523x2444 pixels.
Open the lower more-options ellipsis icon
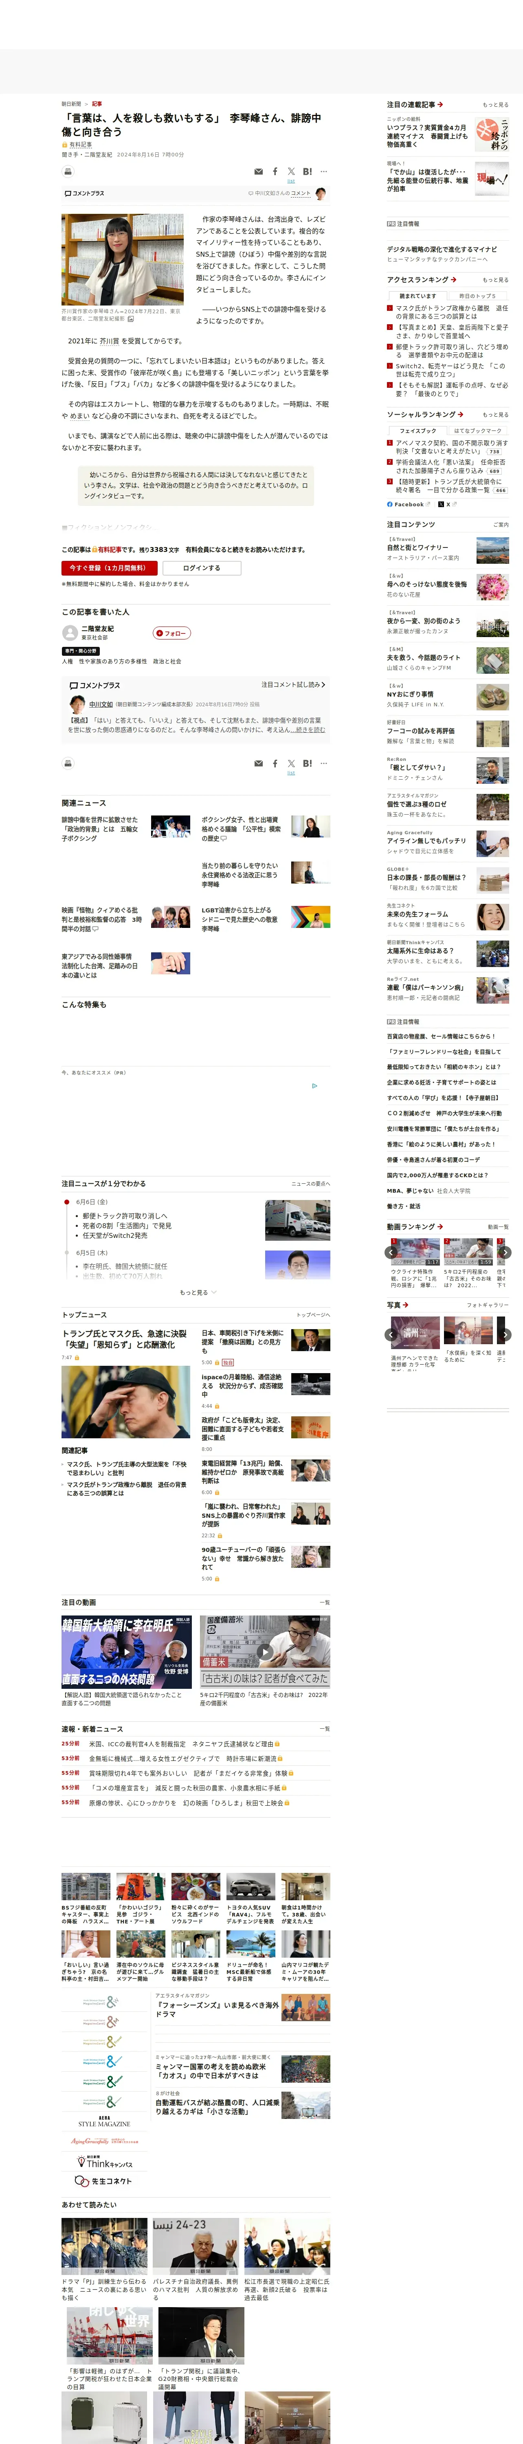tap(324, 763)
